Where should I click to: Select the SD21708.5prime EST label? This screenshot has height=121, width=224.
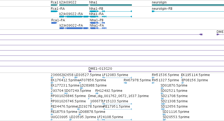[174, 96]
